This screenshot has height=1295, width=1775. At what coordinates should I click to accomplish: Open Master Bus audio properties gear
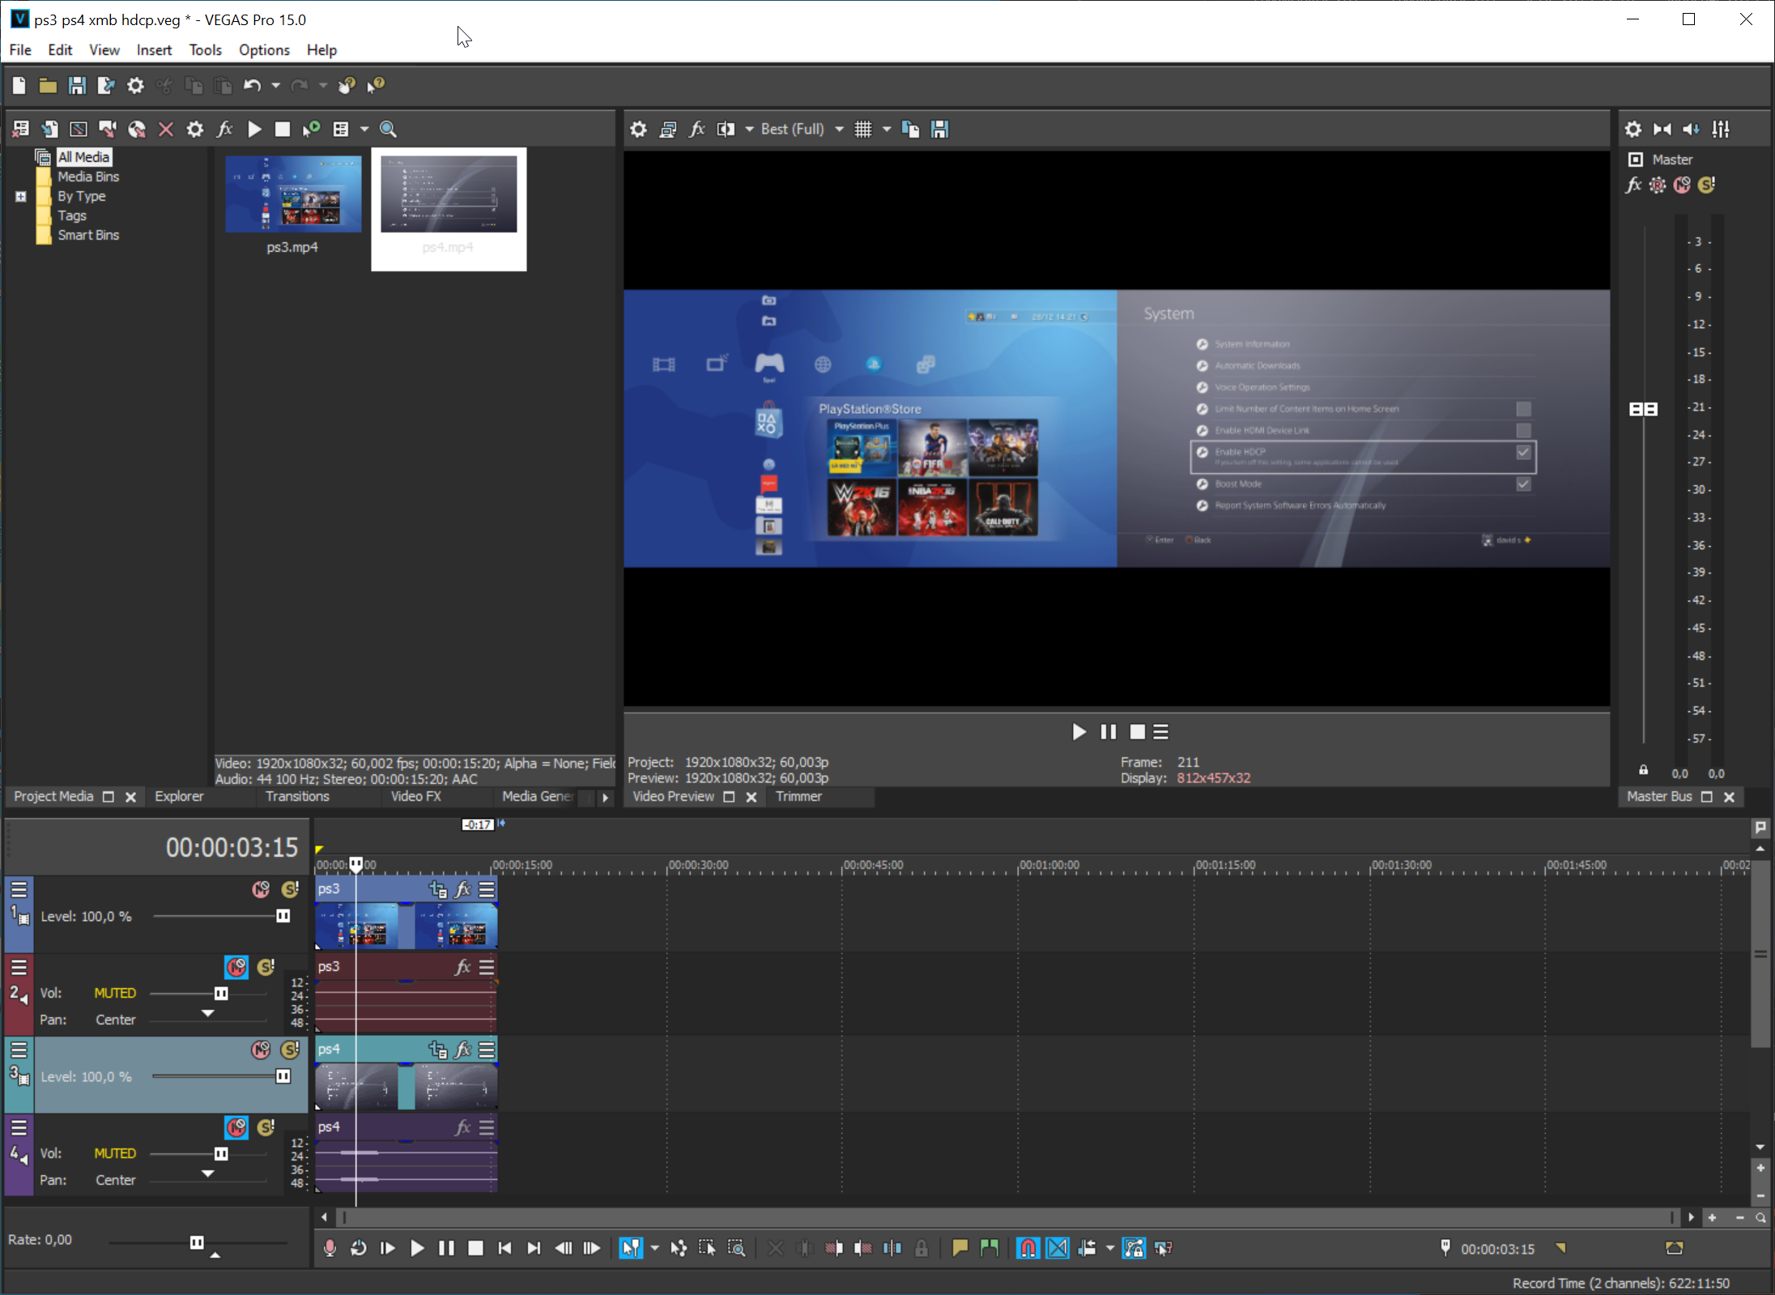[1633, 129]
